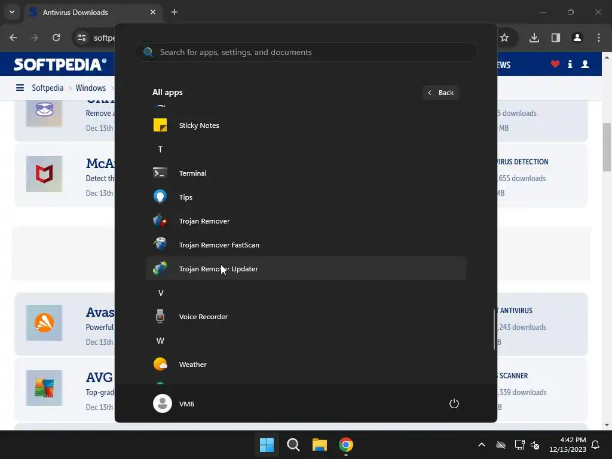Click the All apps list scrollbar
Viewport: 612px width, 459px height.
tap(494, 329)
